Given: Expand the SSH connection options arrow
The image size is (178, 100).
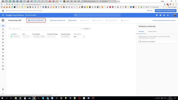Looking at the screenshot, I should 78,37.
